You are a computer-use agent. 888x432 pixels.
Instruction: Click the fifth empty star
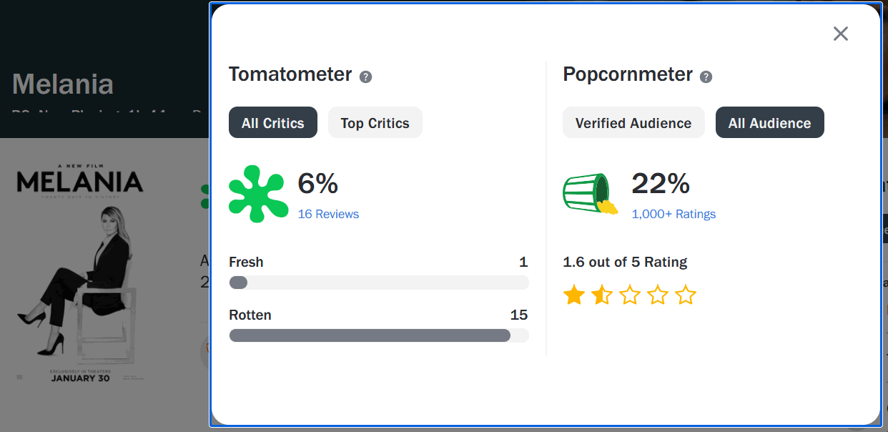click(686, 295)
